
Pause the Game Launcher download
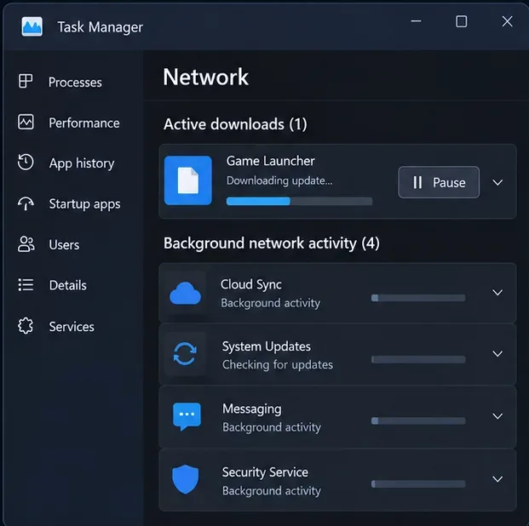tap(439, 182)
